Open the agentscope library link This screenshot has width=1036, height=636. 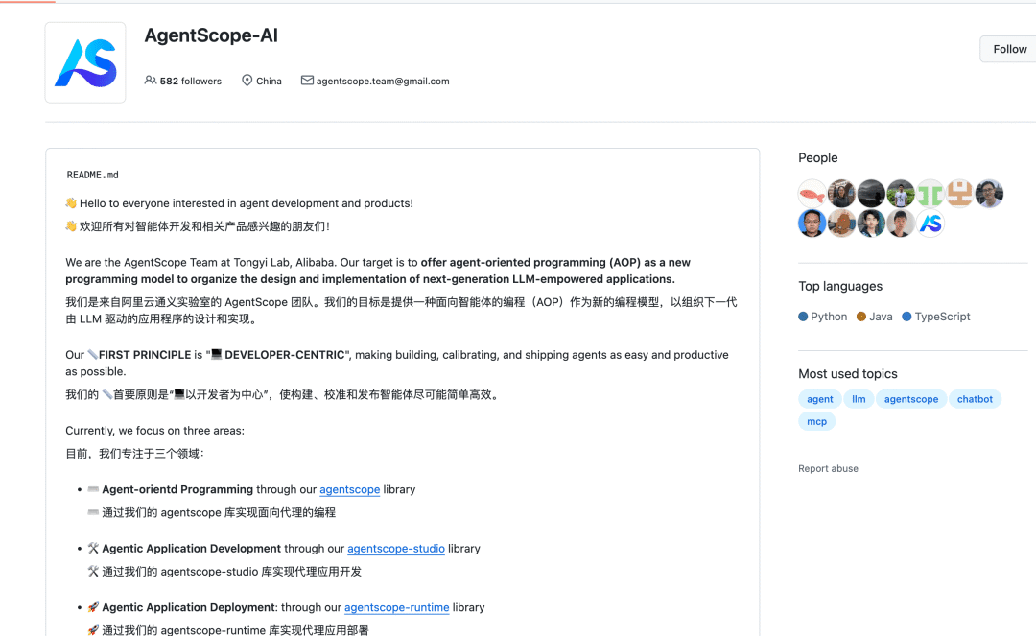tap(349, 489)
